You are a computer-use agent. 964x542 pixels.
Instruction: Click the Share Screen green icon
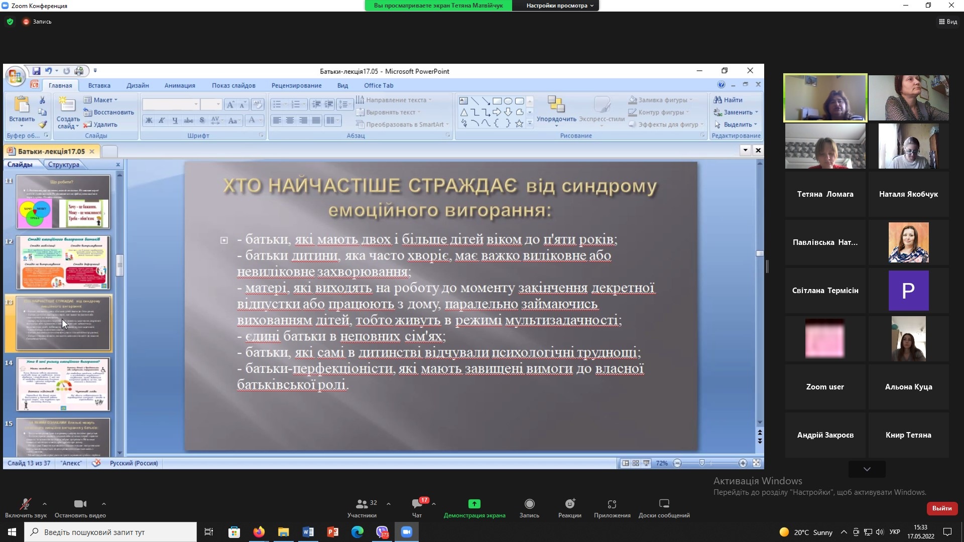coord(474,504)
